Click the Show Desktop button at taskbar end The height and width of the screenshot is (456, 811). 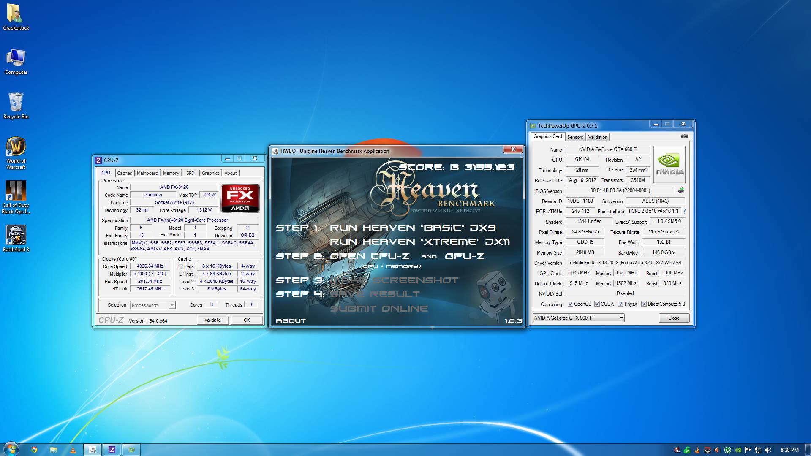pos(808,450)
